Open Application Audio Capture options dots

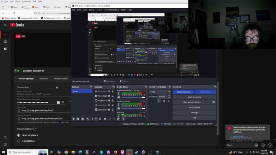point(119,94)
